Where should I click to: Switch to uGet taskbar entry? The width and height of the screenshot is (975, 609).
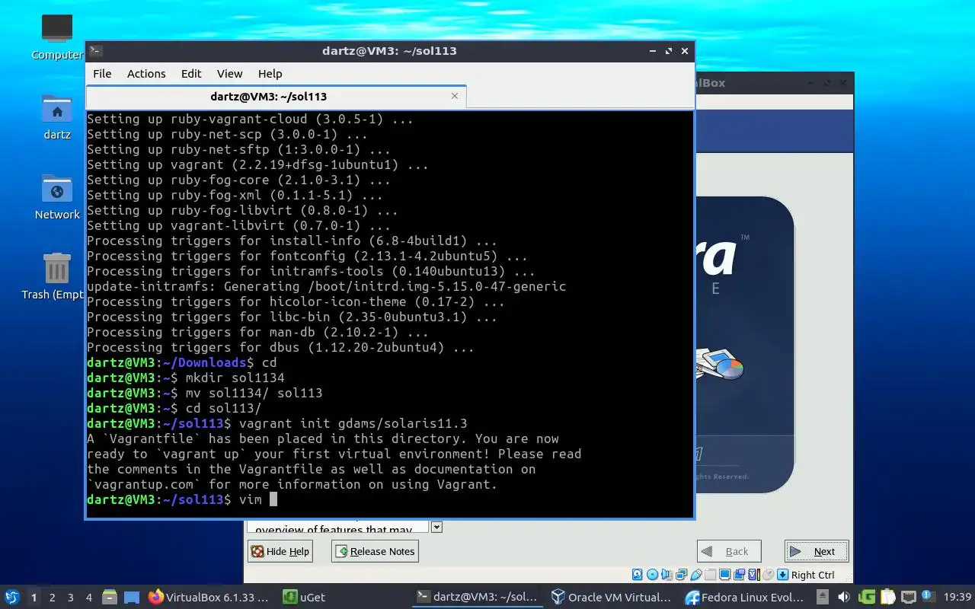[x=305, y=597]
